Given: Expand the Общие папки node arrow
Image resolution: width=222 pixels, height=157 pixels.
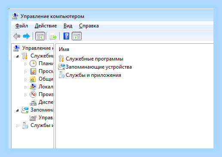Looking at the screenshot, I should [x=26, y=79].
